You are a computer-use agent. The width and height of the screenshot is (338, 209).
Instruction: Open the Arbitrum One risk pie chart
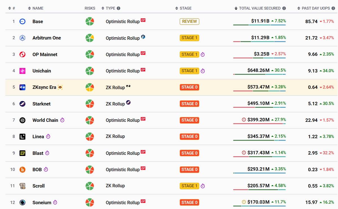point(90,38)
